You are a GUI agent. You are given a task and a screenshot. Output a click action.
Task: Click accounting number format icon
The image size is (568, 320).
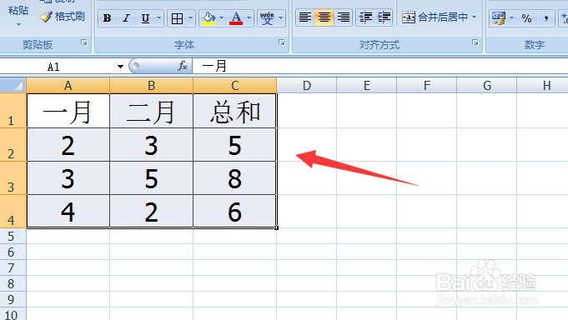pyautogui.click(x=499, y=18)
